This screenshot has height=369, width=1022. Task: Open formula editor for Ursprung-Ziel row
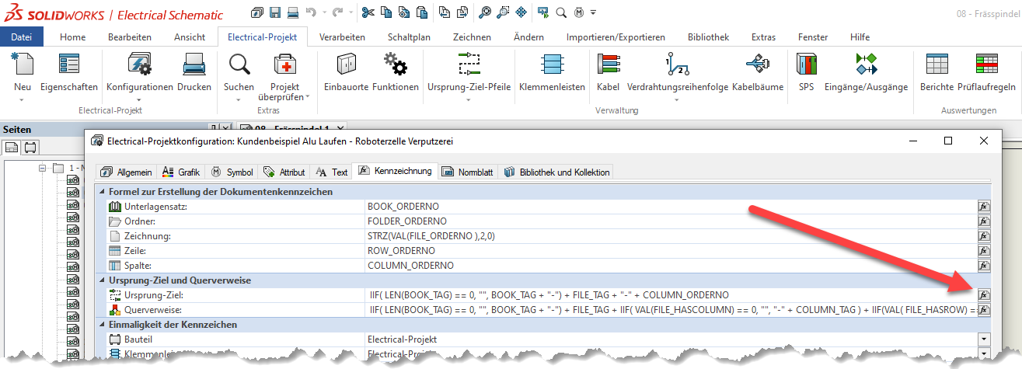pos(983,295)
